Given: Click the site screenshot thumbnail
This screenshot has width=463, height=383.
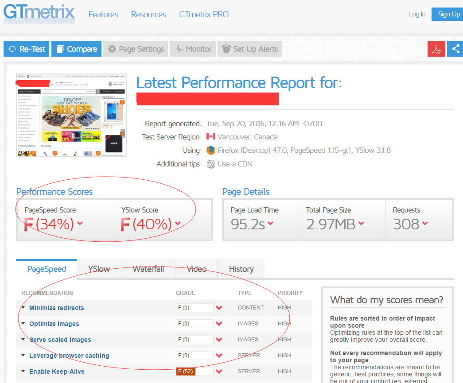Looking at the screenshot, I should (x=71, y=115).
